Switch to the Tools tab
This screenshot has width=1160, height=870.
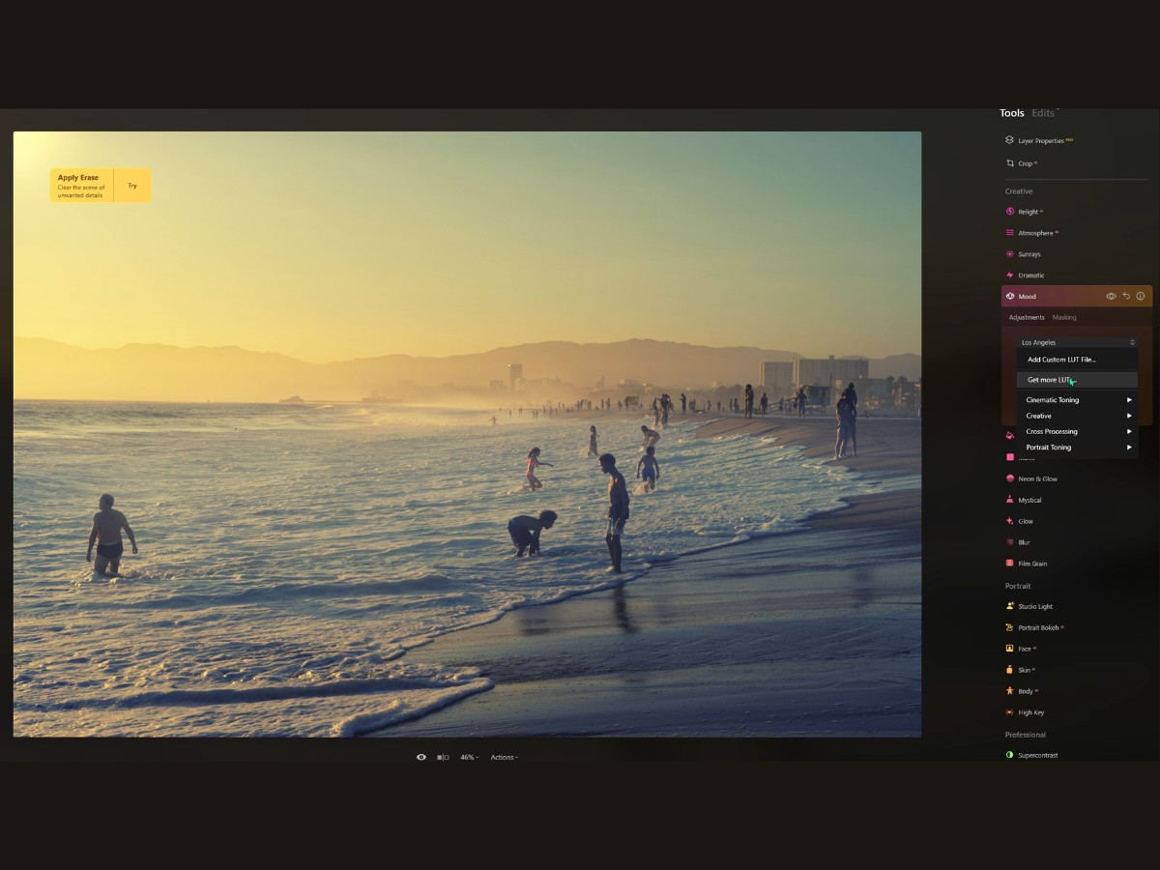click(1011, 113)
